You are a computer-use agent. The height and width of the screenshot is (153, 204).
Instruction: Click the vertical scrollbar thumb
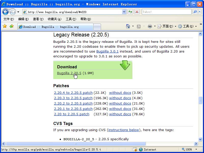click(x=200, y=100)
